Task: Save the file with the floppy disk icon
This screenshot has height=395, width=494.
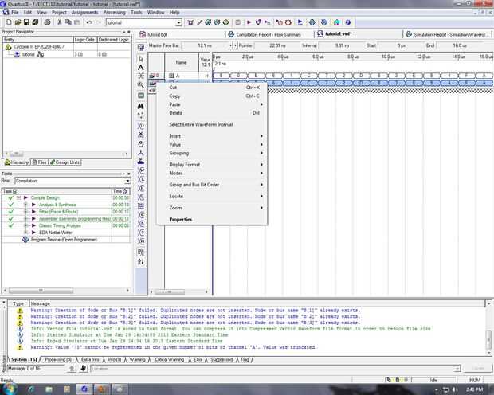Action: click(26, 22)
